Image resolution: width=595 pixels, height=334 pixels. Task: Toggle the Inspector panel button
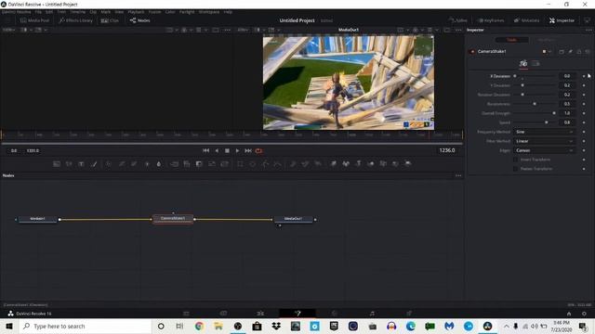point(562,20)
